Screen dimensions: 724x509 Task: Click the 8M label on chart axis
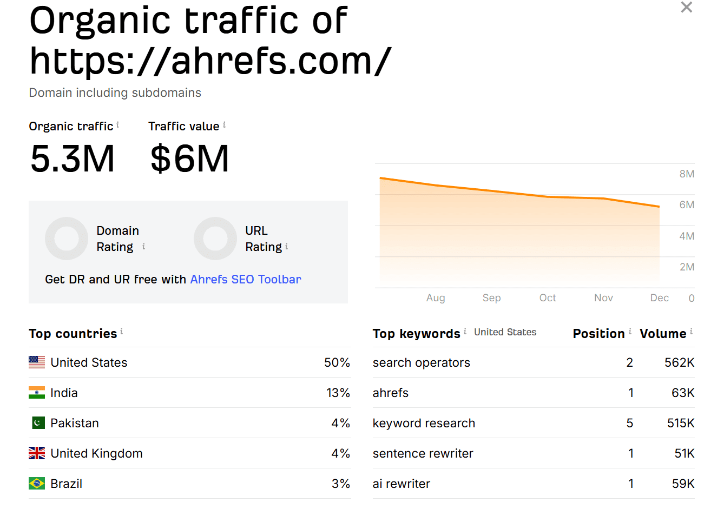687,174
